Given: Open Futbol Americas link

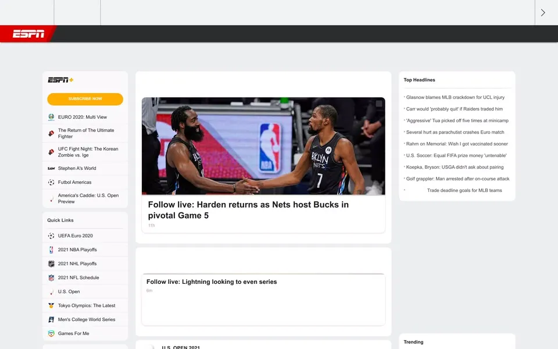Looking at the screenshot, I should tap(75, 182).
